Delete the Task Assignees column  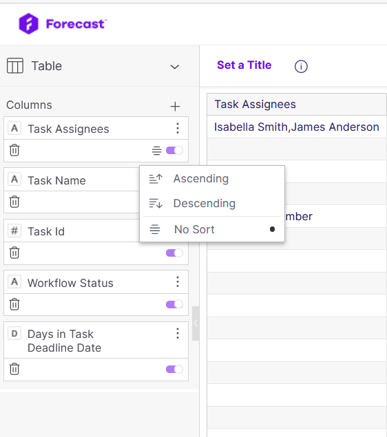pyautogui.click(x=14, y=150)
